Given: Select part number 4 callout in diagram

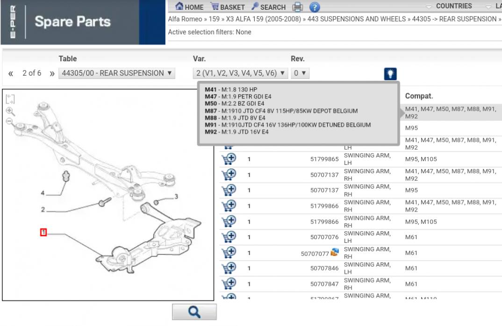Looking at the screenshot, I should click(x=43, y=193).
